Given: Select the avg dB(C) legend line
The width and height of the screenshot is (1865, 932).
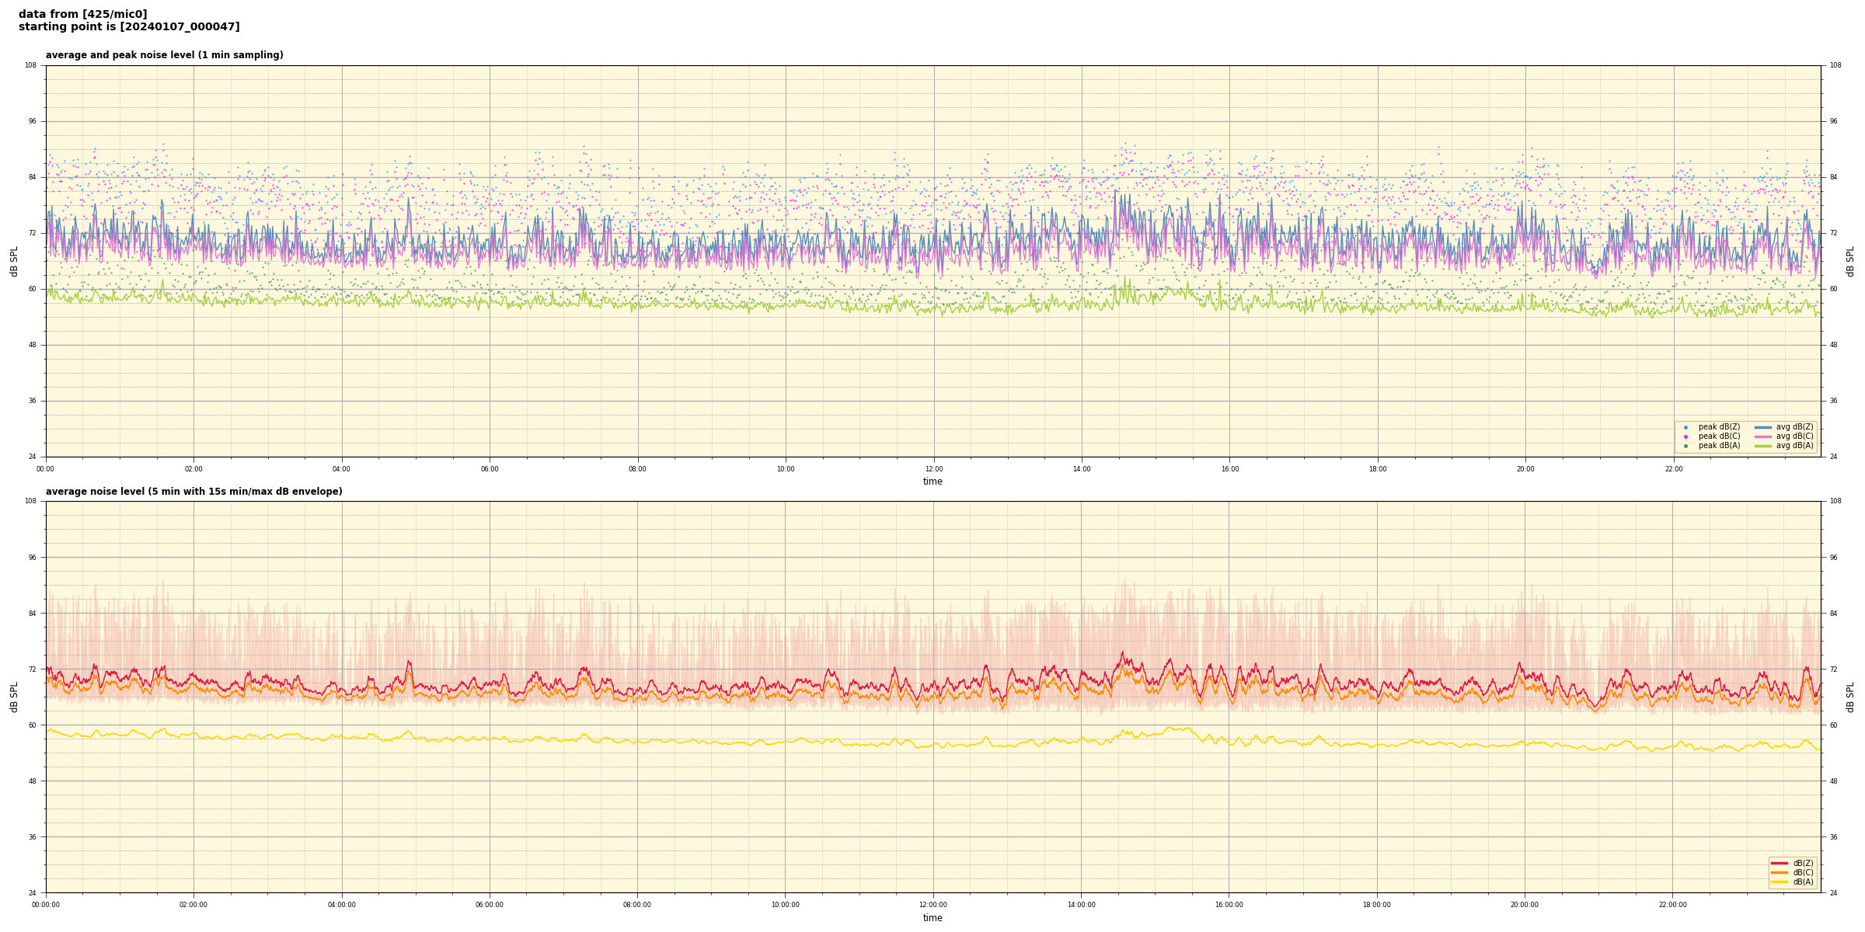Looking at the screenshot, I should (x=1763, y=436).
